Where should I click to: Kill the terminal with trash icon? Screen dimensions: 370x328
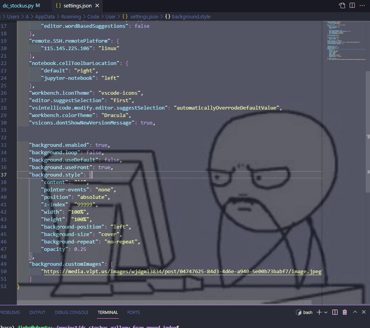pos(345,312)
